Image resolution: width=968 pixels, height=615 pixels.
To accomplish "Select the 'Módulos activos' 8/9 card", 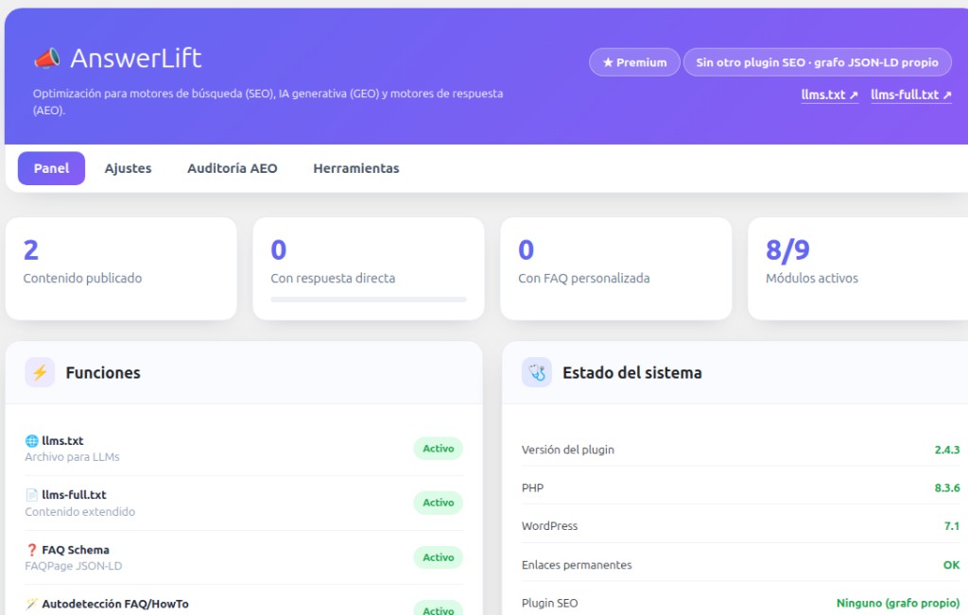I will tap(858, 268).
